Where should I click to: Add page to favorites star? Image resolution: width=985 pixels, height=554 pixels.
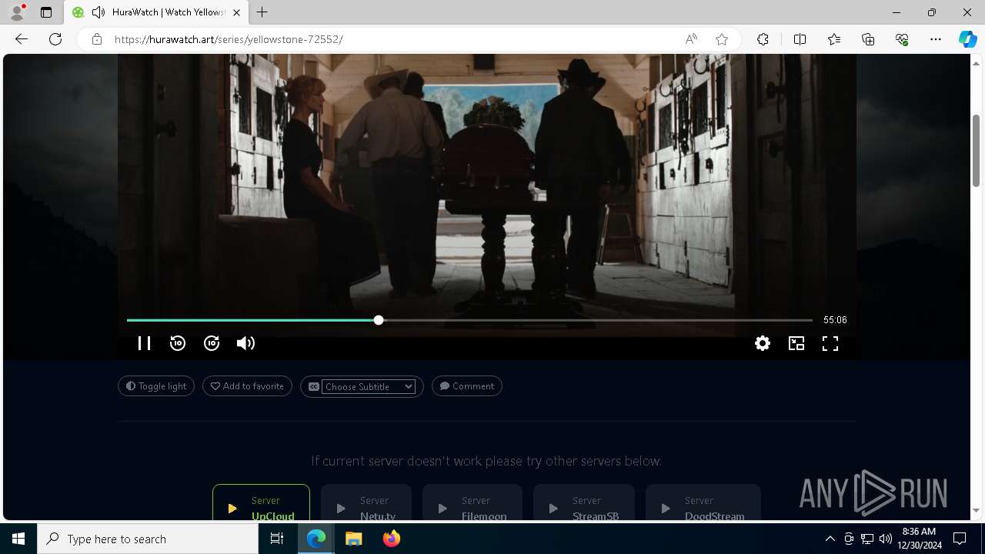(722, 39)
